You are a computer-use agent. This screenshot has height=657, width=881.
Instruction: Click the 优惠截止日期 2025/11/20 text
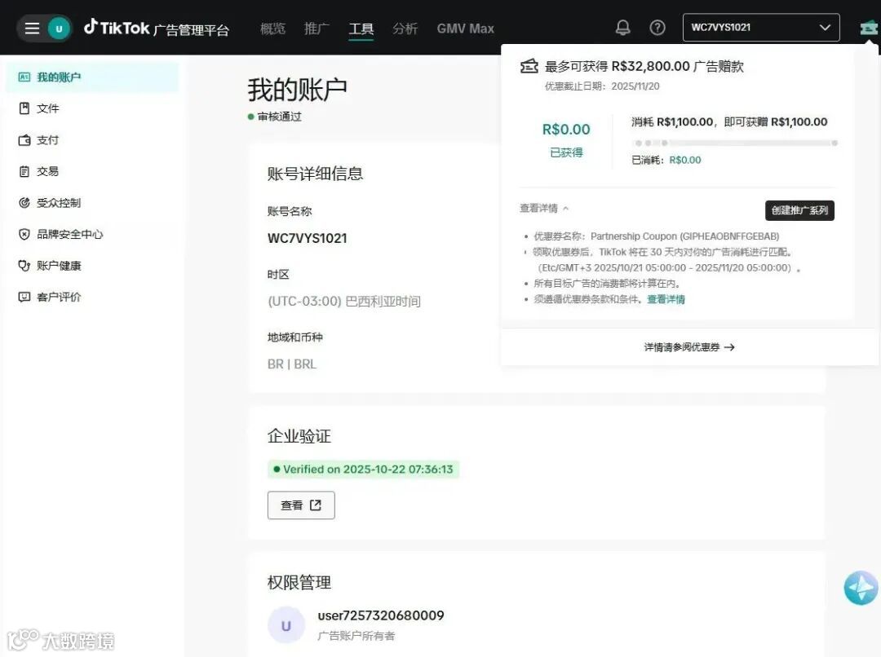[x=602, y=86]
